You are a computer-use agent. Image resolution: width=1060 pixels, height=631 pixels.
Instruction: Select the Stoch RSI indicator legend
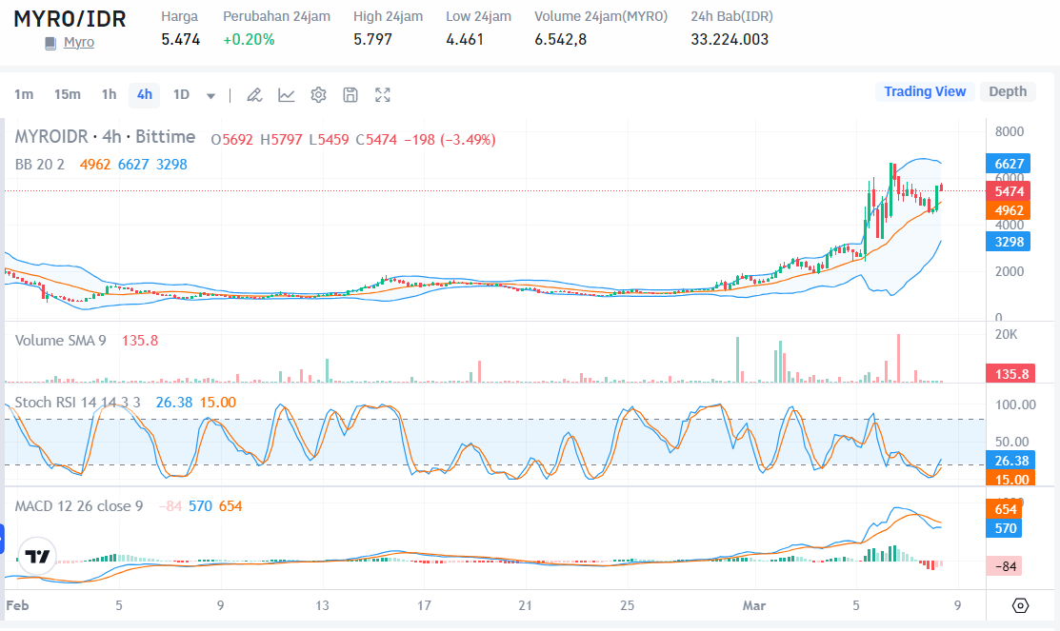tap(78, 403)
